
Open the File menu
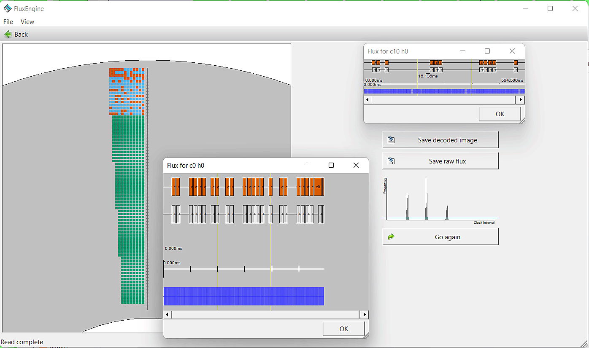[x=8, y=22]
